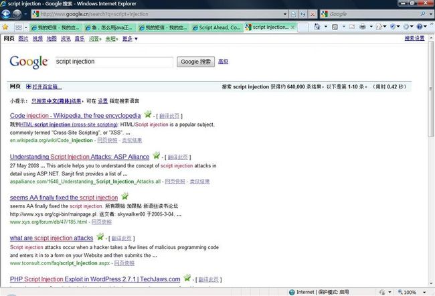Viewport: 435px width, 296px height.
Task: Open 'Code injection - Wikipedia' result
Action: (x=75, y=115)
